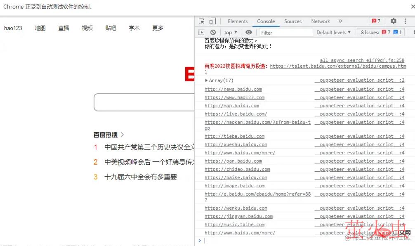Click the red error count badge
The height and width of the screenshot is (246, 415).
coord(375,21)
